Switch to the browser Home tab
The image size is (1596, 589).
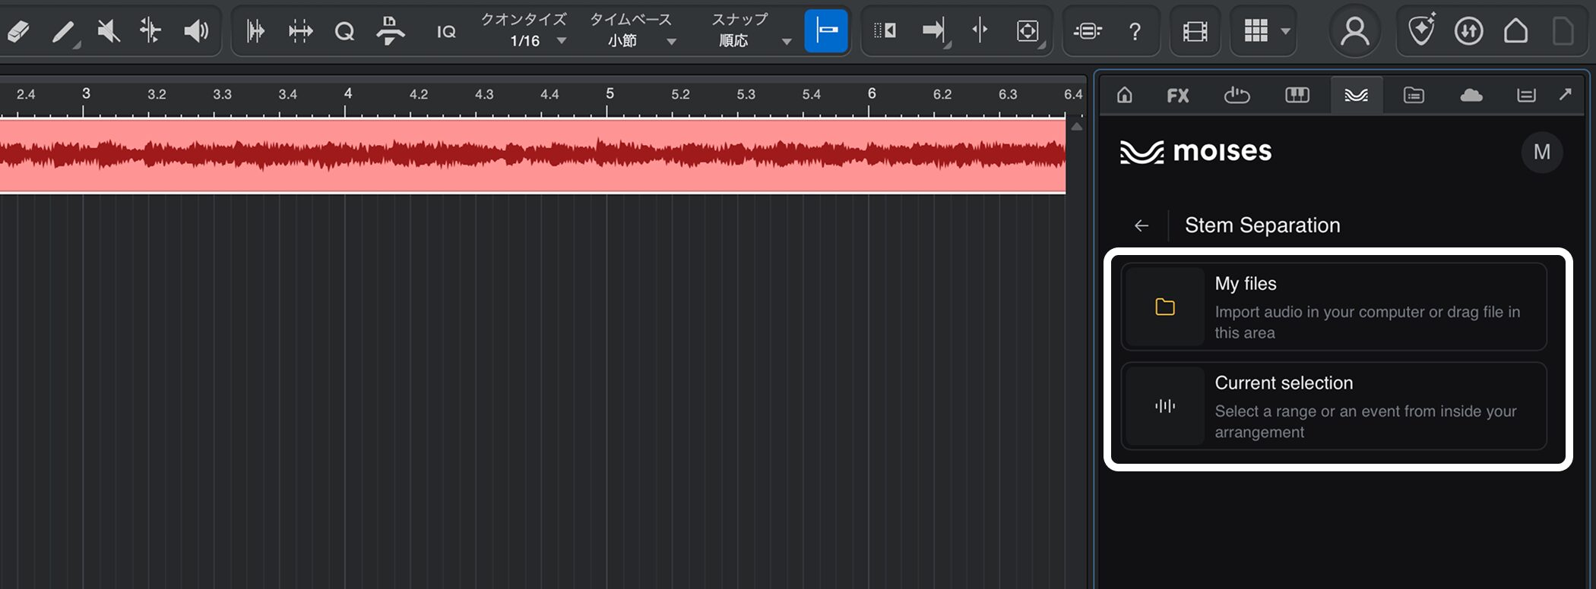coord(1124,95)
